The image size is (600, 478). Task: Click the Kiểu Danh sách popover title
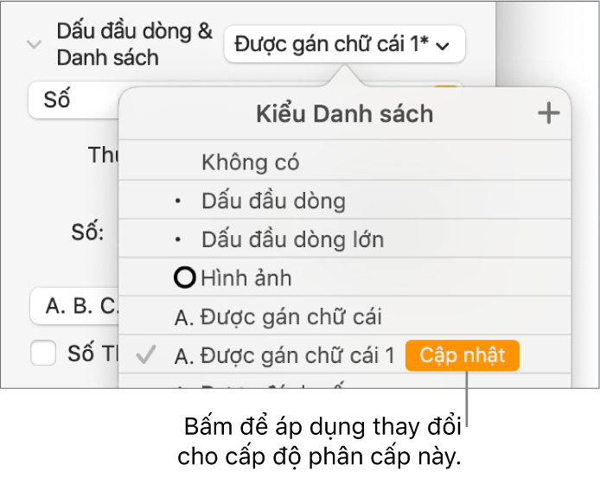click(x=344, y=113)
